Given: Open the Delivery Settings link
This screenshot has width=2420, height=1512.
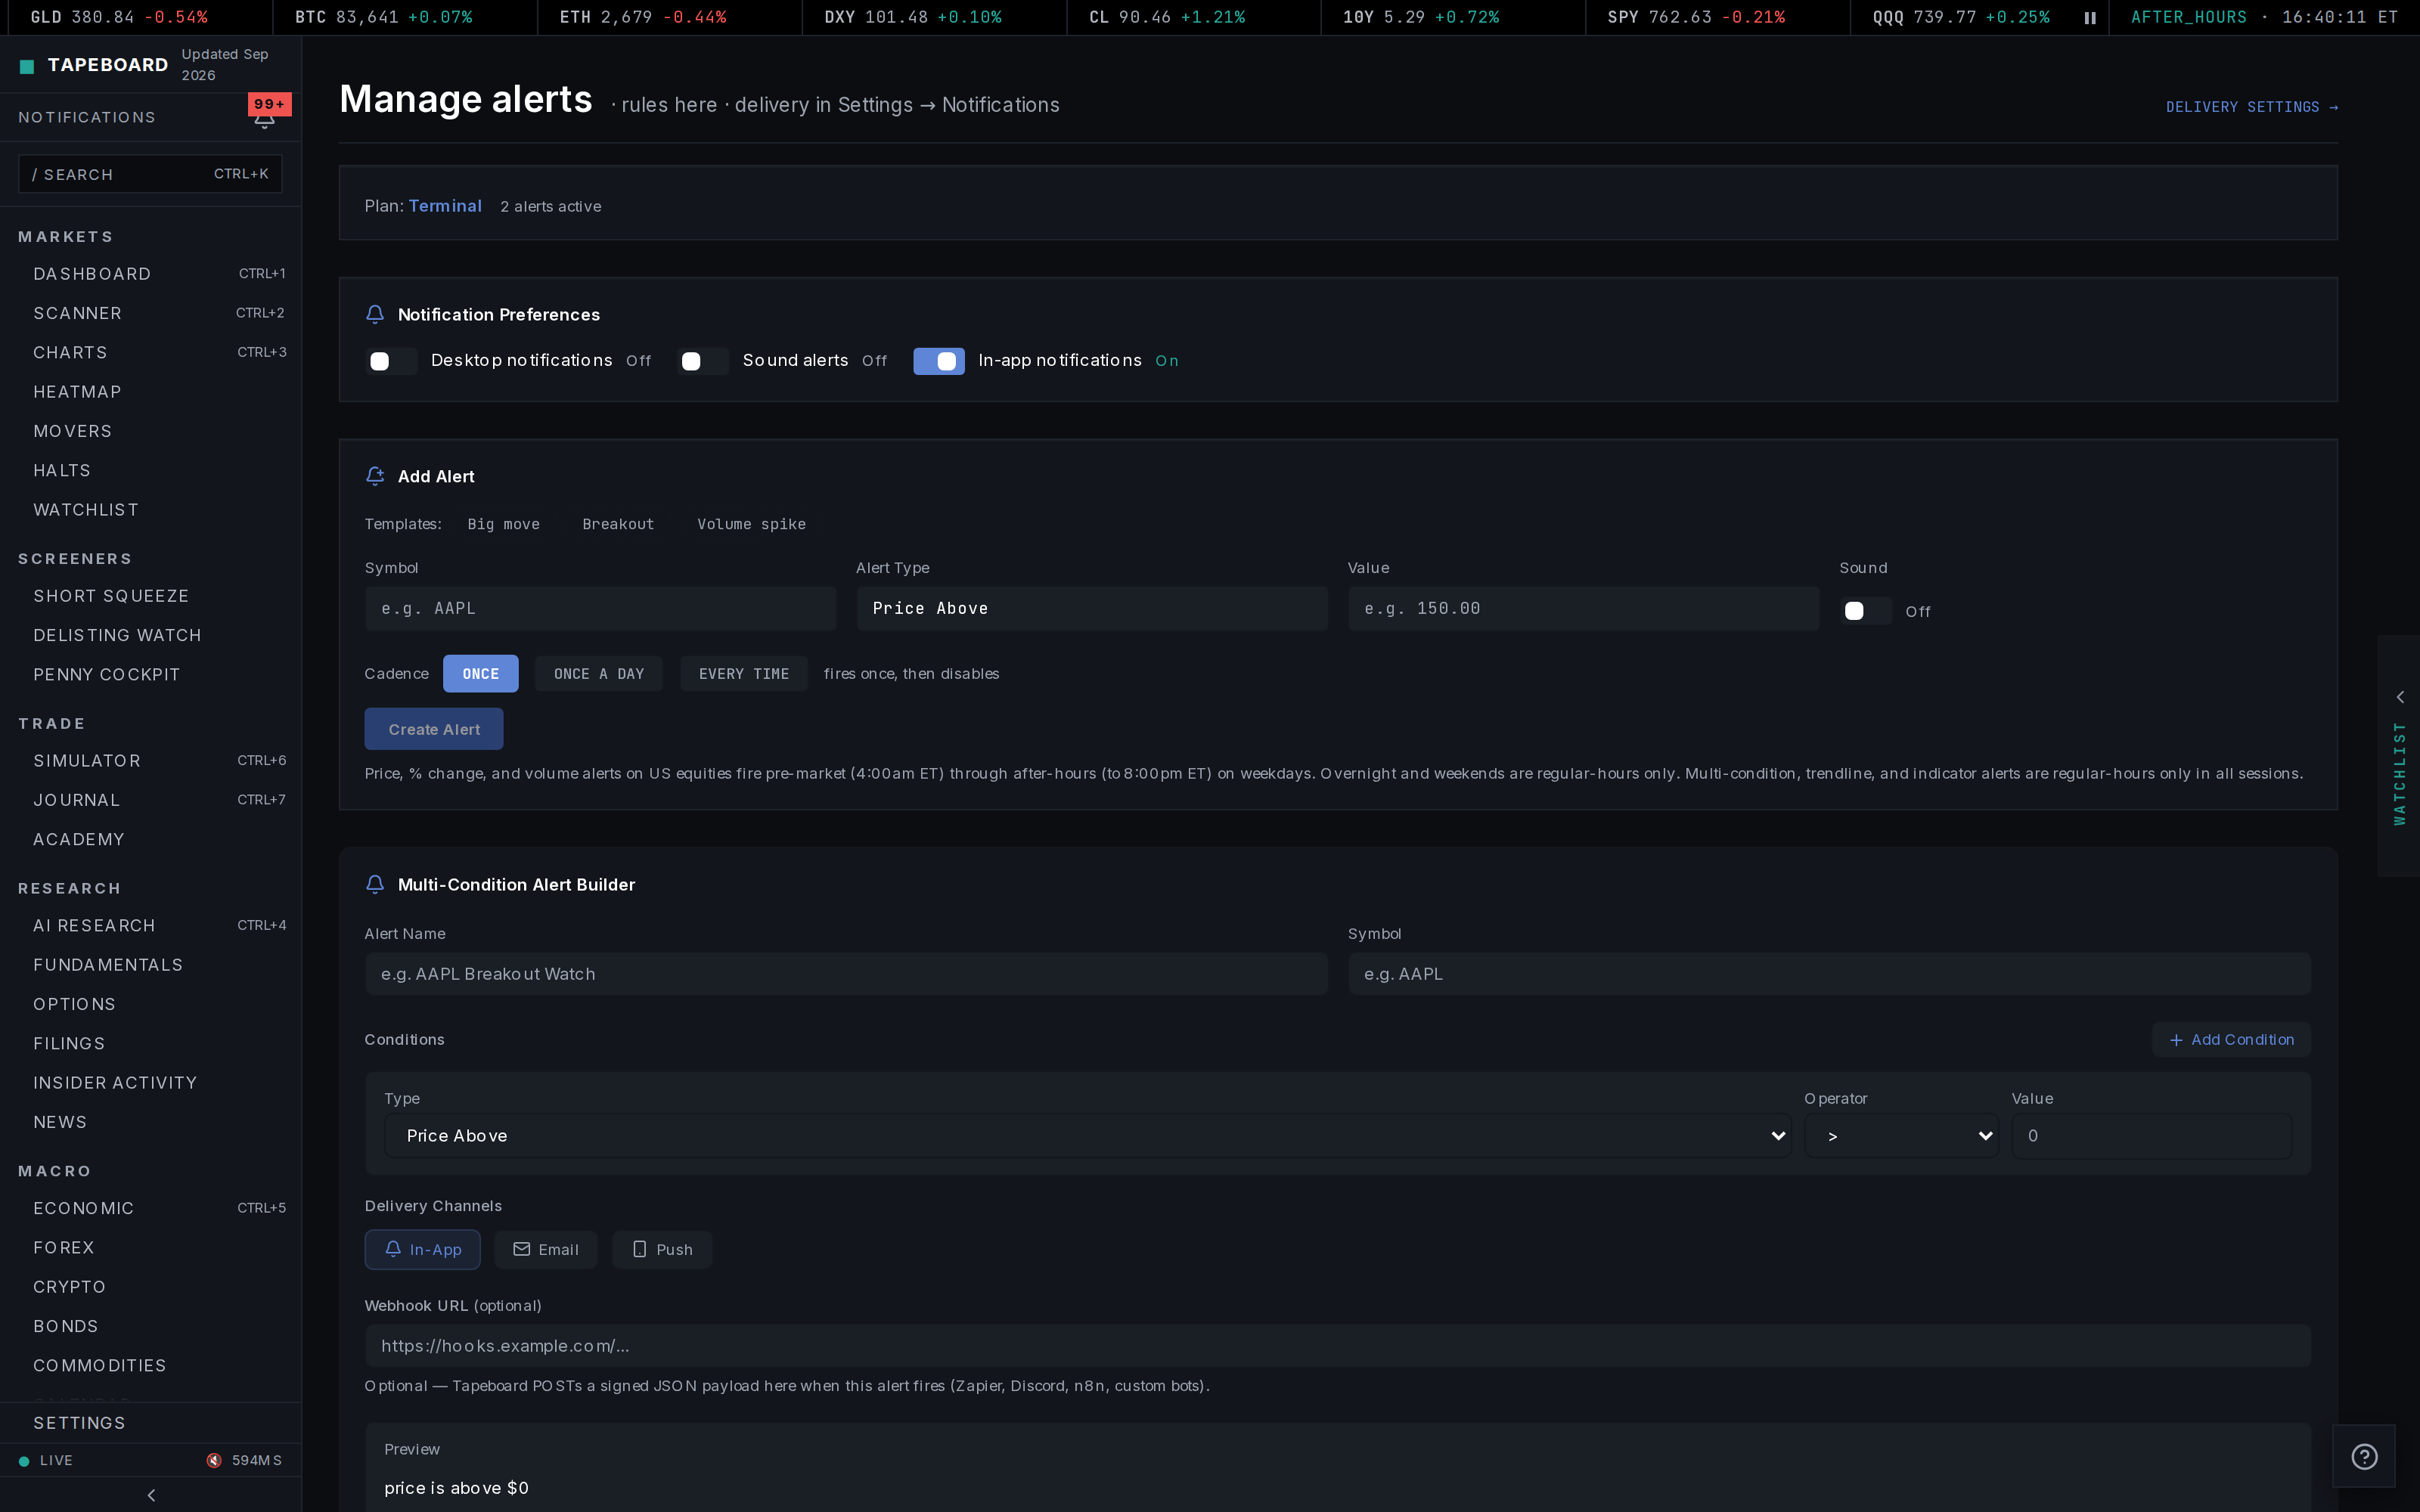Looking at the screenshot, I should tap(2252, 107).
